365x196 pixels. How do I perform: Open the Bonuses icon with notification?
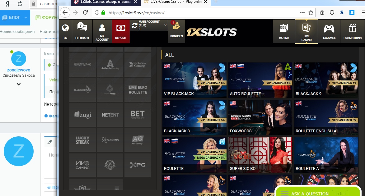click(176, 31)
